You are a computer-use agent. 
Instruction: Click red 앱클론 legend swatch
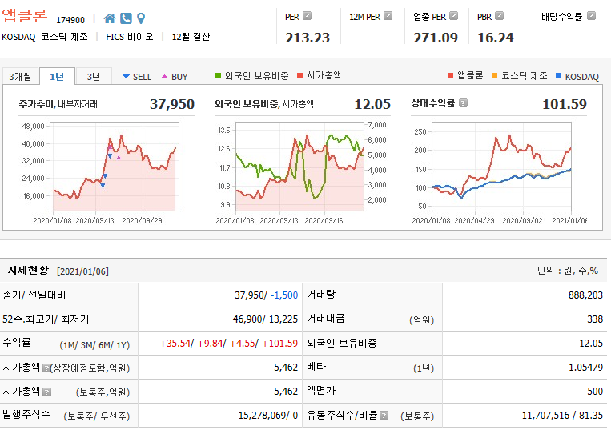click(x=451, y=75)
